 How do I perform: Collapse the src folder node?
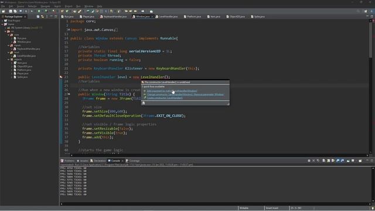click(5, 31)
